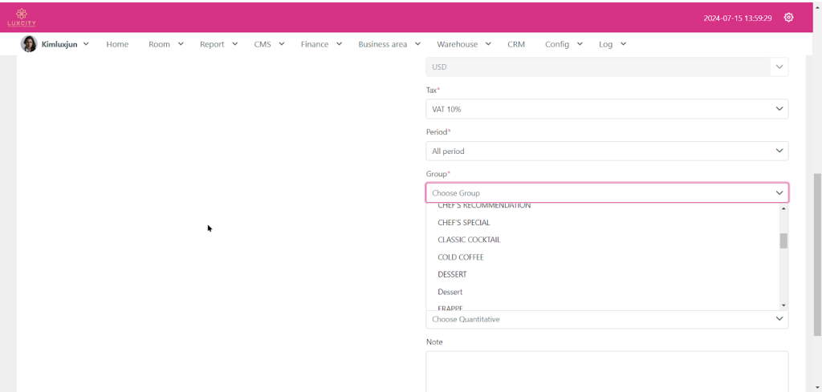Expand the Room menu
Screen dimensions: 822x392
(165, 44)
